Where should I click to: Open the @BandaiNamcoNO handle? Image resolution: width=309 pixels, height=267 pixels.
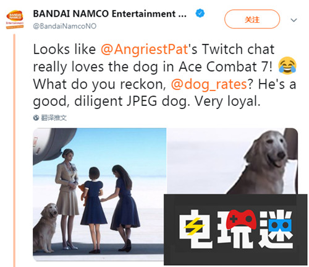pos(65,26)
